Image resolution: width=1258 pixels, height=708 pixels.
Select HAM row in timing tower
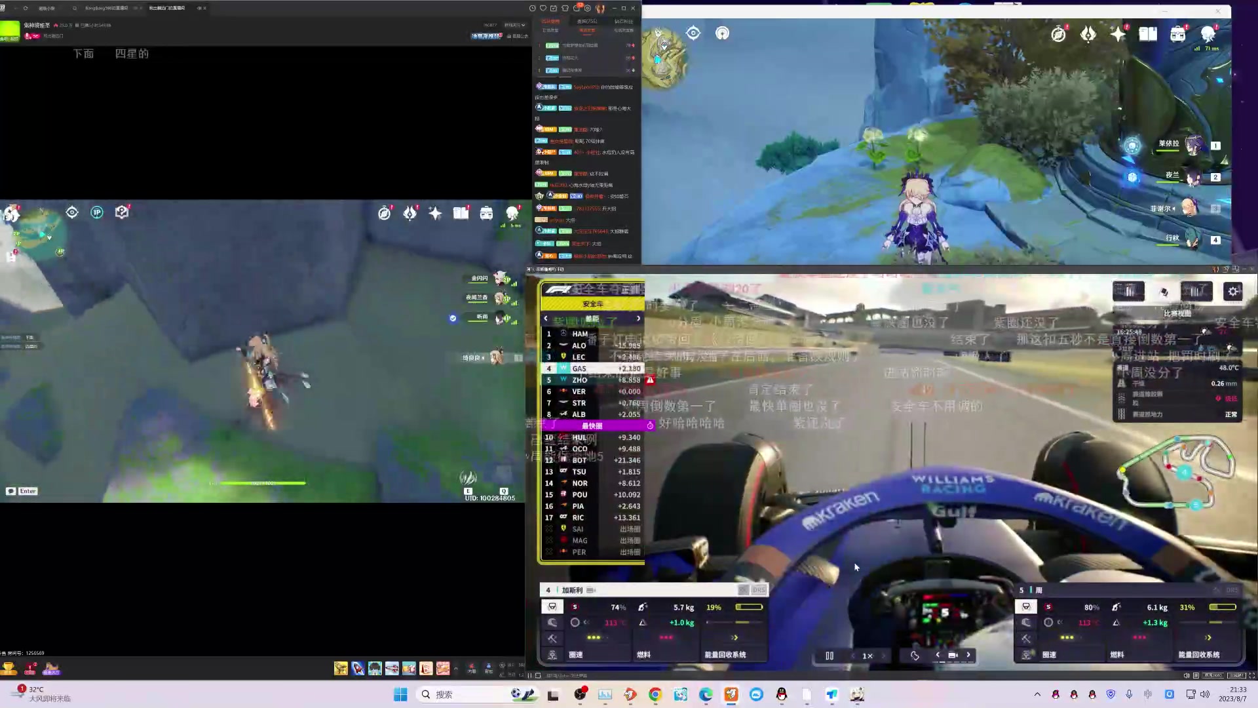point(592,334)
